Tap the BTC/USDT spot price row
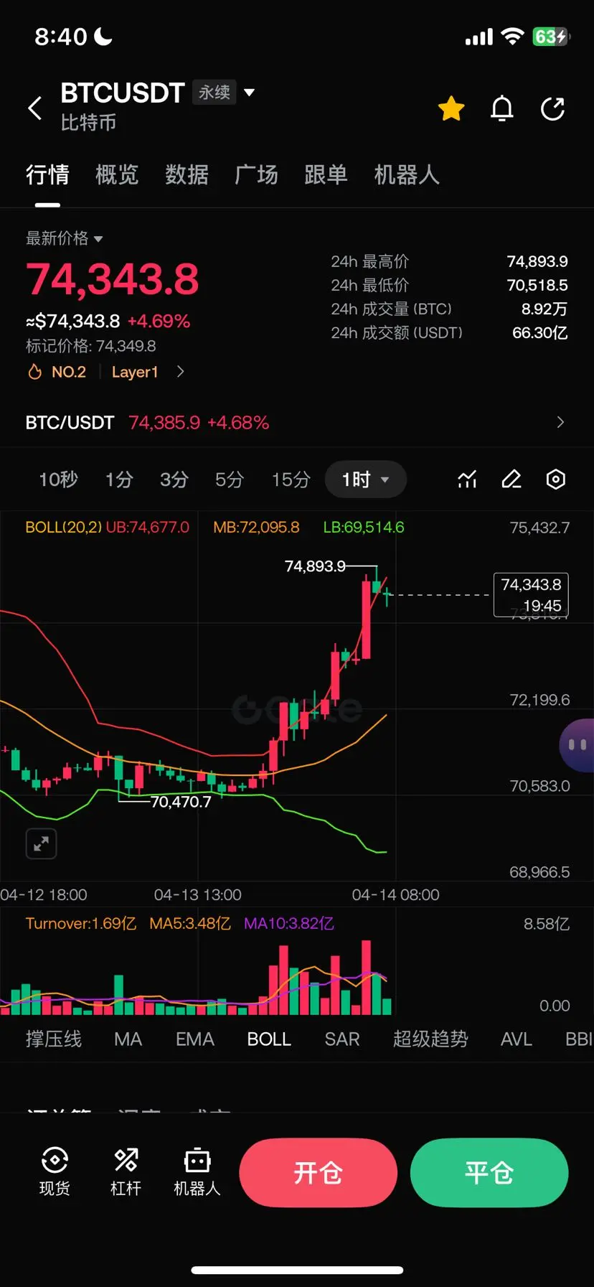594x1287 pixels. pos(296,422)
